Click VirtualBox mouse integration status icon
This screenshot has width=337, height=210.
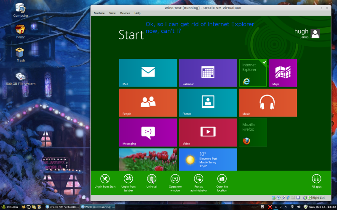(305, 197)
